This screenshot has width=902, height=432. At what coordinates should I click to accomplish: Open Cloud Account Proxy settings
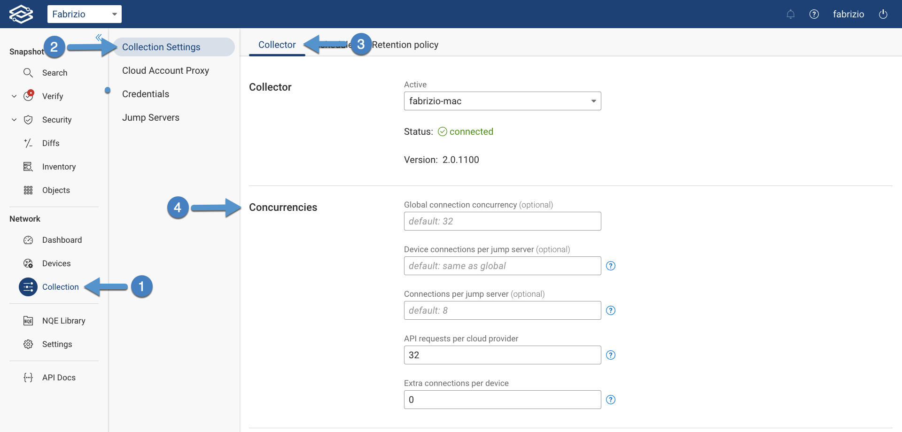pos(165,70)
